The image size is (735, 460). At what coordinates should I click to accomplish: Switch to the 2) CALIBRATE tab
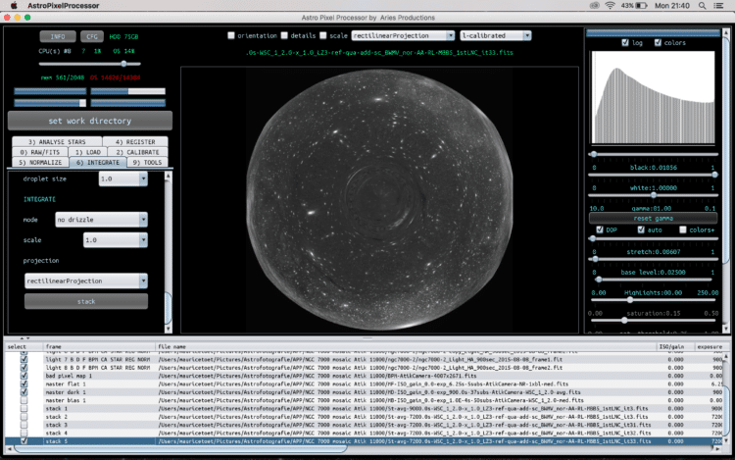click(138, 152)
